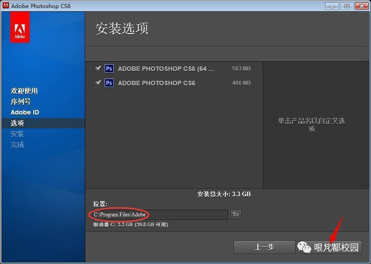Click the 单击产品名以自定义选项 hint text
Screen dimensions: 371x264
point(311,125)
